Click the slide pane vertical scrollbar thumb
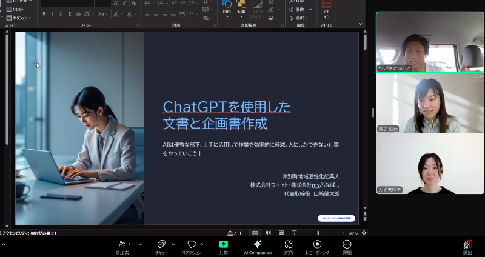Image resolution: width=485 pixels, height=257 pixels. tap(365, 42)
